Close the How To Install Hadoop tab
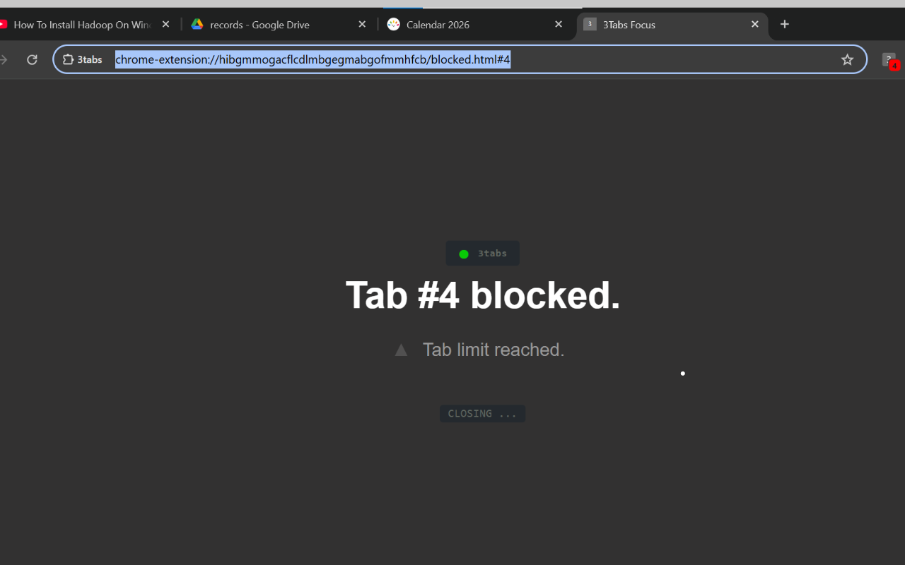Image resolution: width=905 pixels, height=565 pixels. point(165,24)
